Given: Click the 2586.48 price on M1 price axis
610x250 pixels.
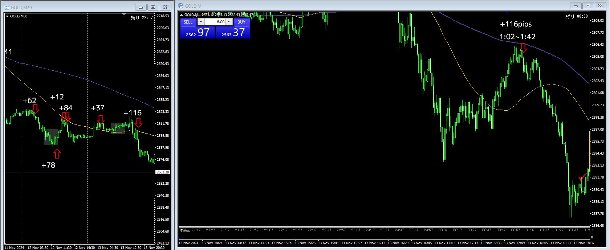Looking at the screenshot, I should point(598,225).
